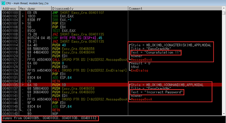Select the Comment column header
Viewport: 226px width, 123px height.
[x=175, y=8]
